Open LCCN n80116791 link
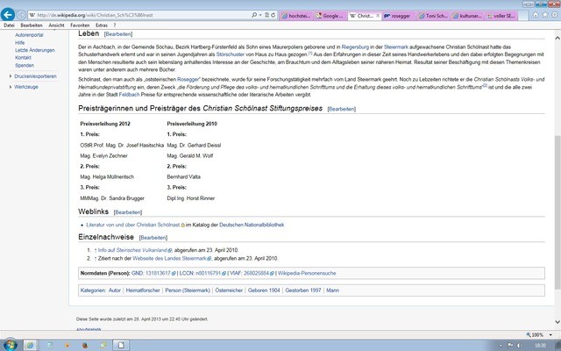Image resolution: width=561 pixels, height=351 pixels. coord(209,273)
